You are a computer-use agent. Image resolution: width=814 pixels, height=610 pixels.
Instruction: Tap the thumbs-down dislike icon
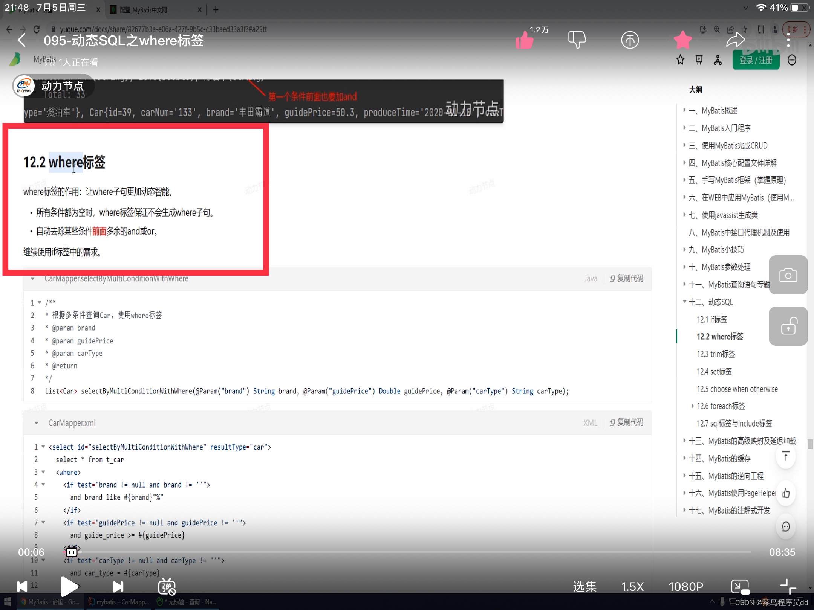coord(577,40)
